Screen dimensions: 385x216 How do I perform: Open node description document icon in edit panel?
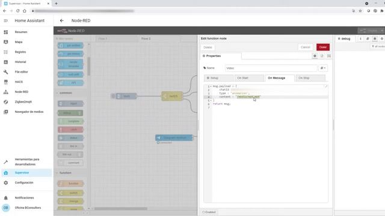322,56
